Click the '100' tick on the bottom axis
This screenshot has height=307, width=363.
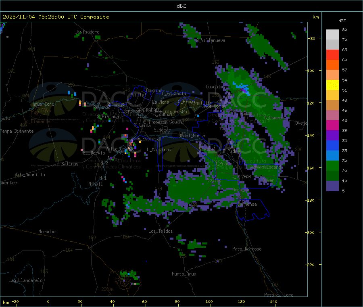click(209, 301)
